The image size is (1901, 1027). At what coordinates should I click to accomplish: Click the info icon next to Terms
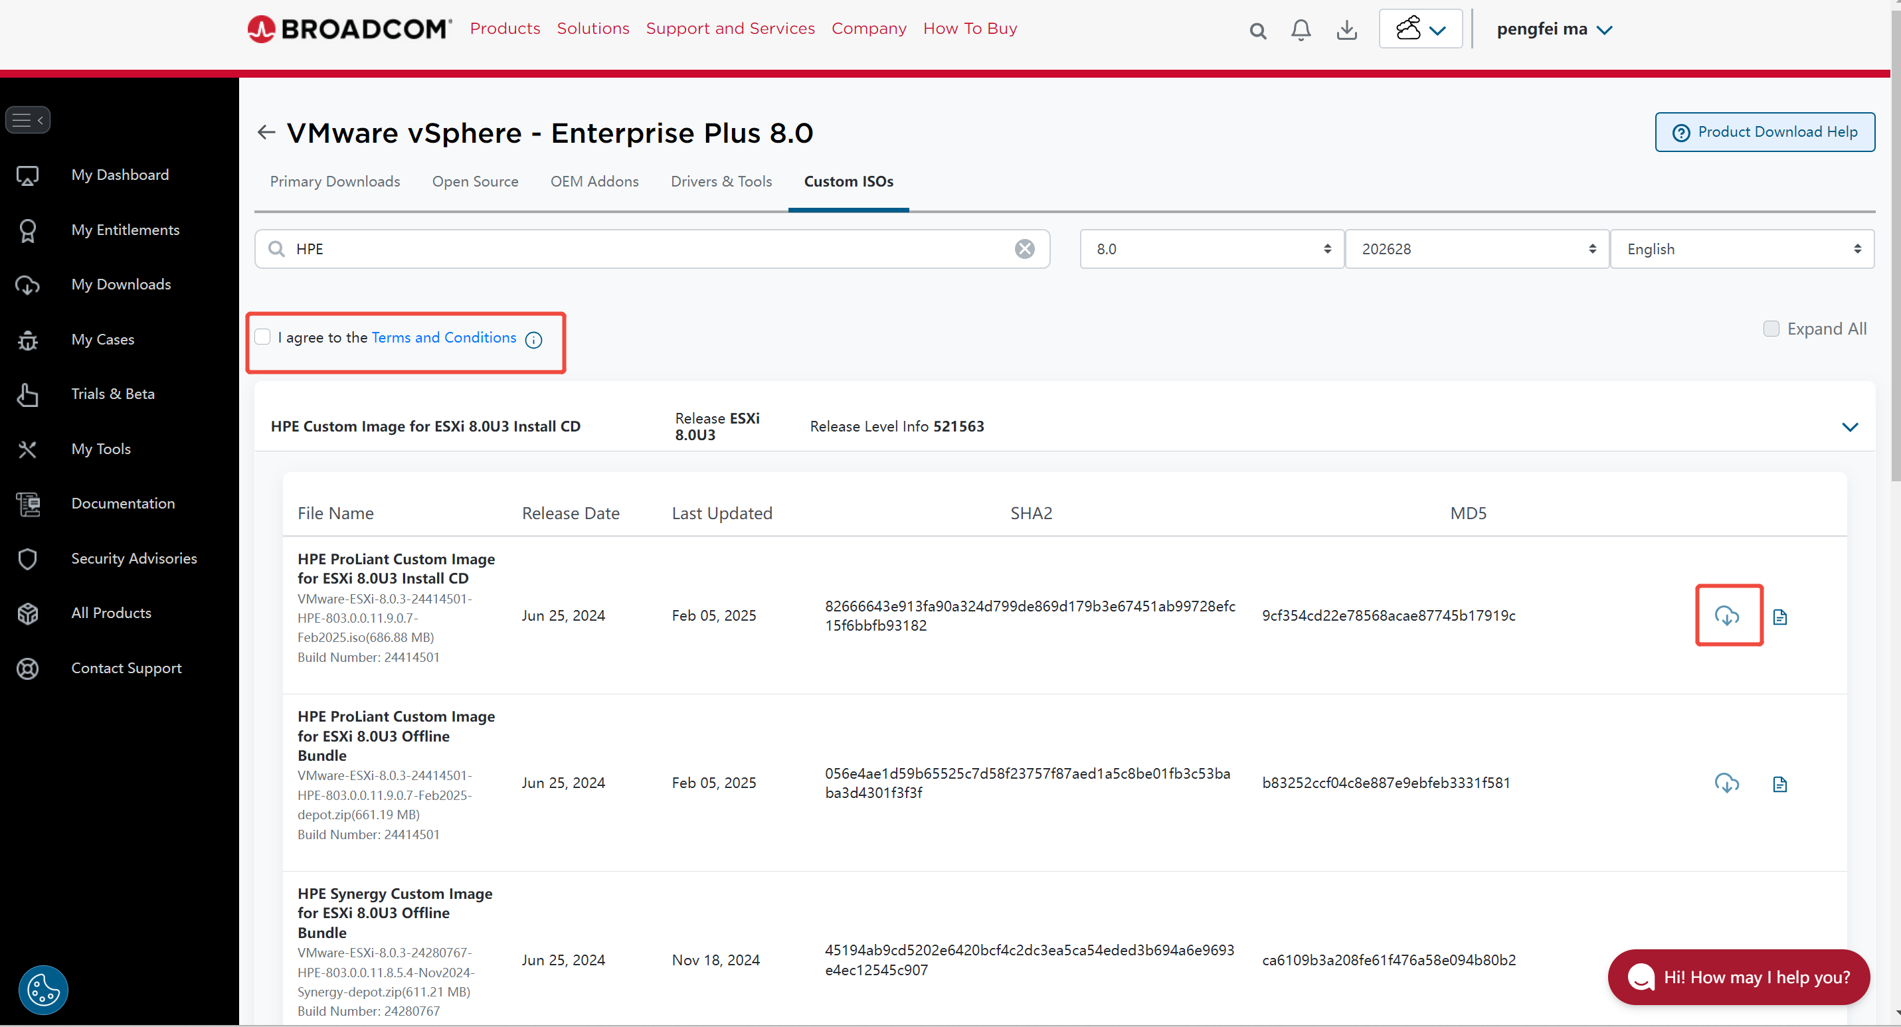coord(533,339)
